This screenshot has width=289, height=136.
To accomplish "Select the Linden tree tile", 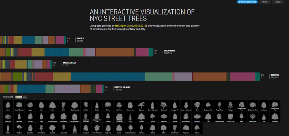I will coord(141,117).
